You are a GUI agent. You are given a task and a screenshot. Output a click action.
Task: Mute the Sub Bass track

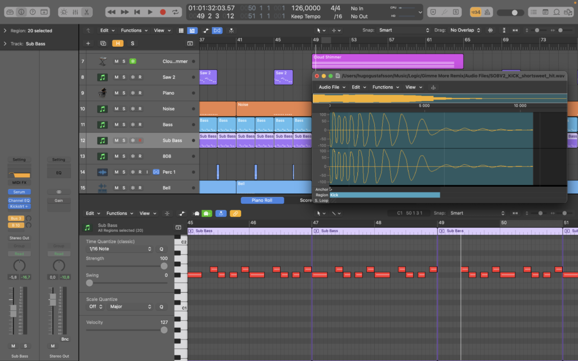[x=117, y=140]
